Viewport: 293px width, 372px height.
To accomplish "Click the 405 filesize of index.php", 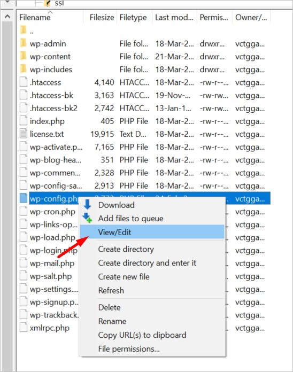I will [x=107, y=121].
